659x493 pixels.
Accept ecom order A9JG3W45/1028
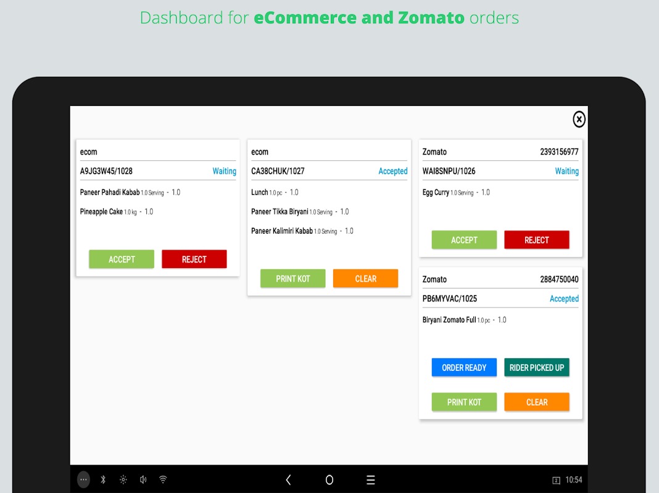pyautogui.click(x=122, y=259)
